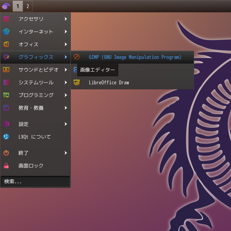
Task: Open the 教育・教養 menu category
Action: pos(35,108)
